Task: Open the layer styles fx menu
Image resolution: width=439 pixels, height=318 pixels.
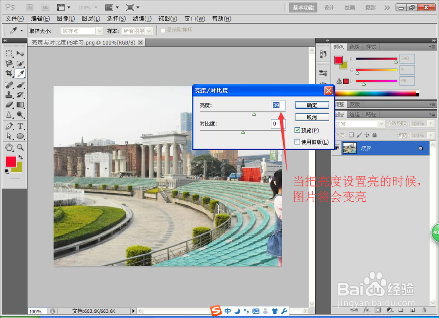Action: click(366, 310)
